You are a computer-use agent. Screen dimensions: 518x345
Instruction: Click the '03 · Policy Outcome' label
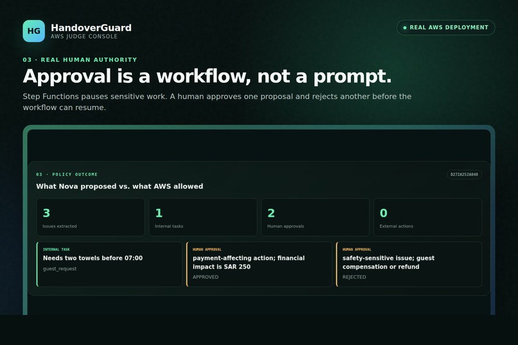point(67,174)
